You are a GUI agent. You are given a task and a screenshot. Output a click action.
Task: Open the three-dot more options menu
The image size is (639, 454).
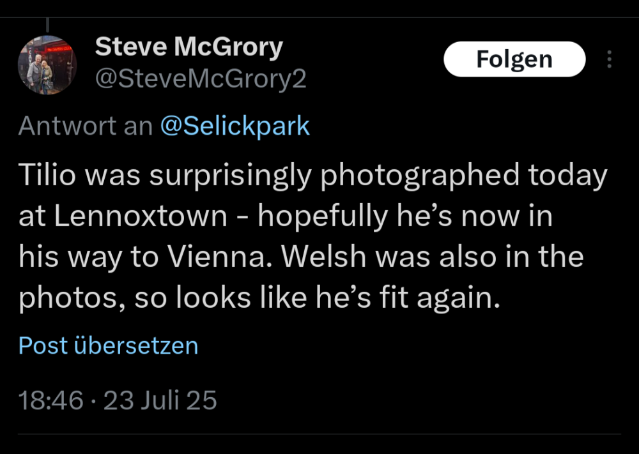[610, 59]
